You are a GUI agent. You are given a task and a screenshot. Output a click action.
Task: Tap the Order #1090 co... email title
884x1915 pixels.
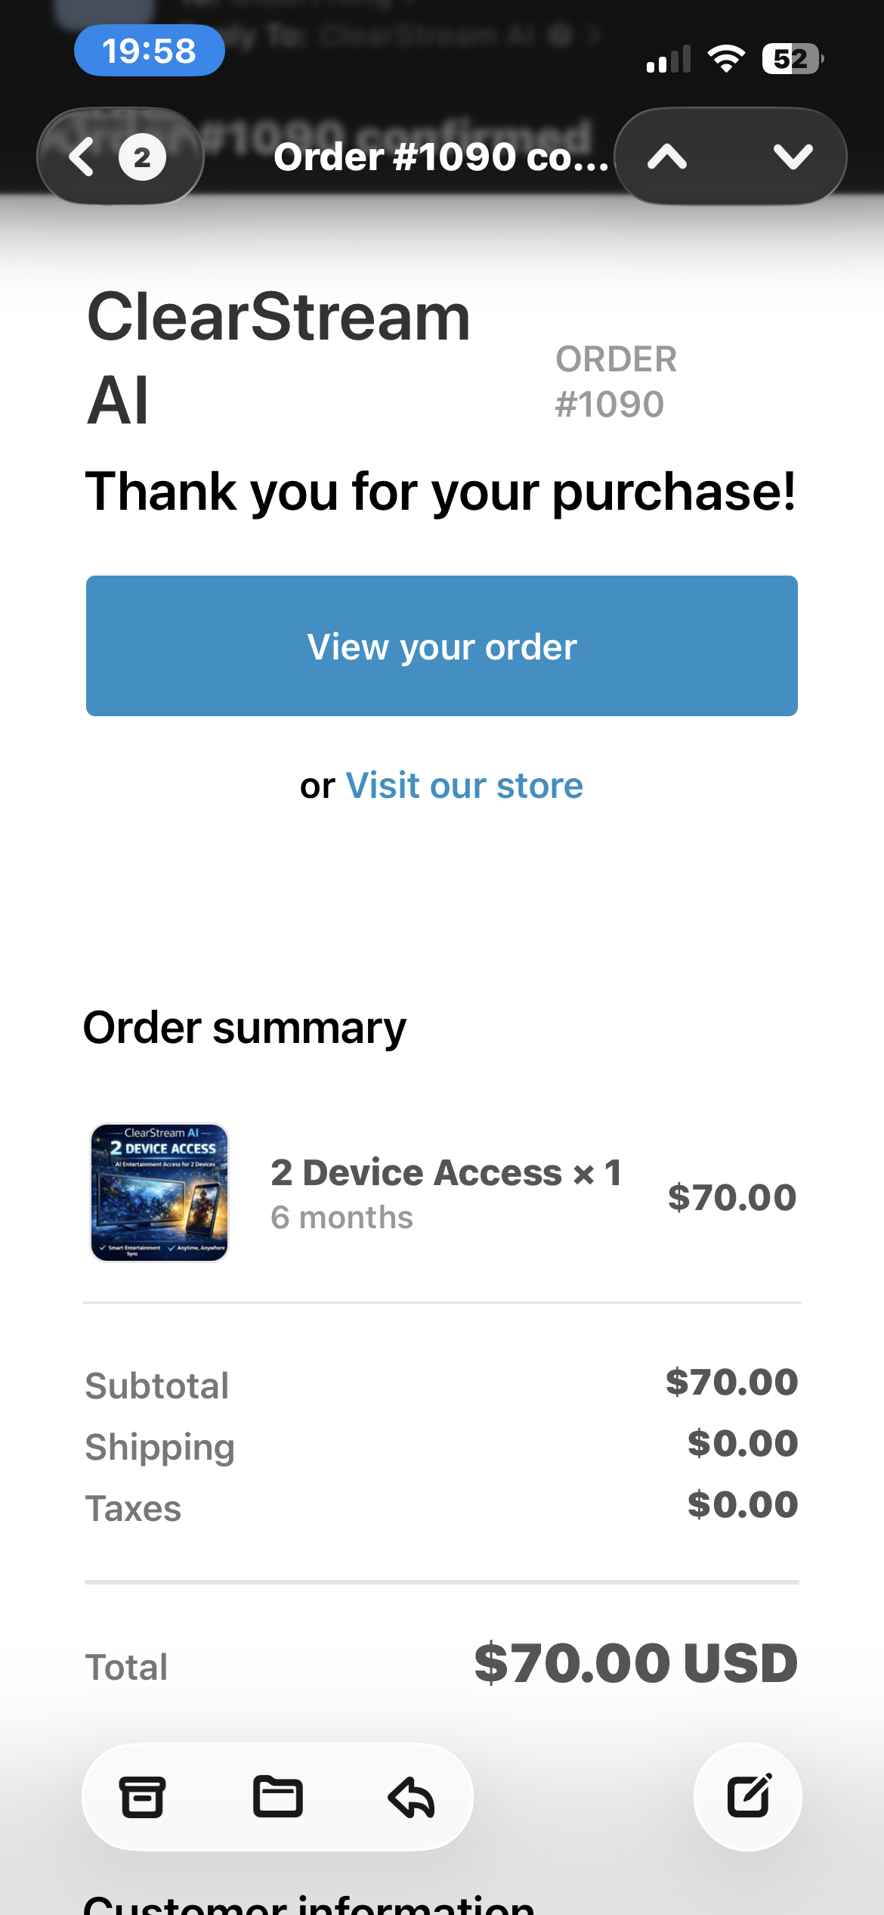441,157
